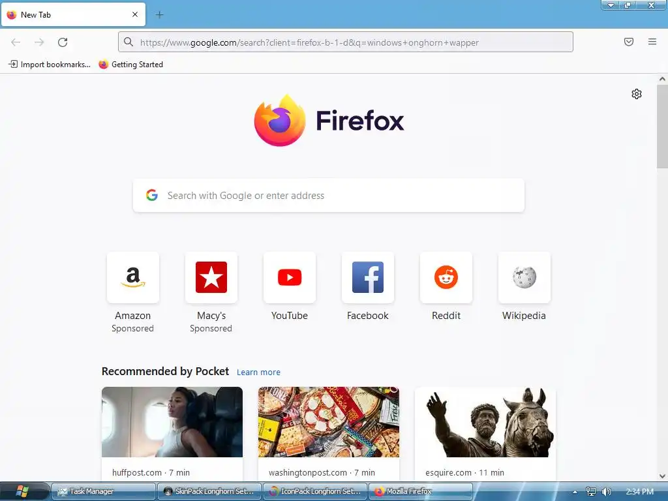This screenshot has height=501, width=668.
Task: Click the huffpost.com · 7 min text
Action: pos(151,472)
